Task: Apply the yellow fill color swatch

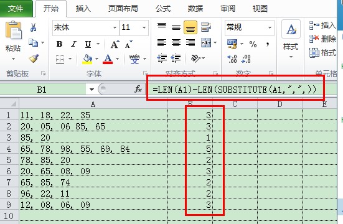Action: pyautogui.click(x=87, y=59)
